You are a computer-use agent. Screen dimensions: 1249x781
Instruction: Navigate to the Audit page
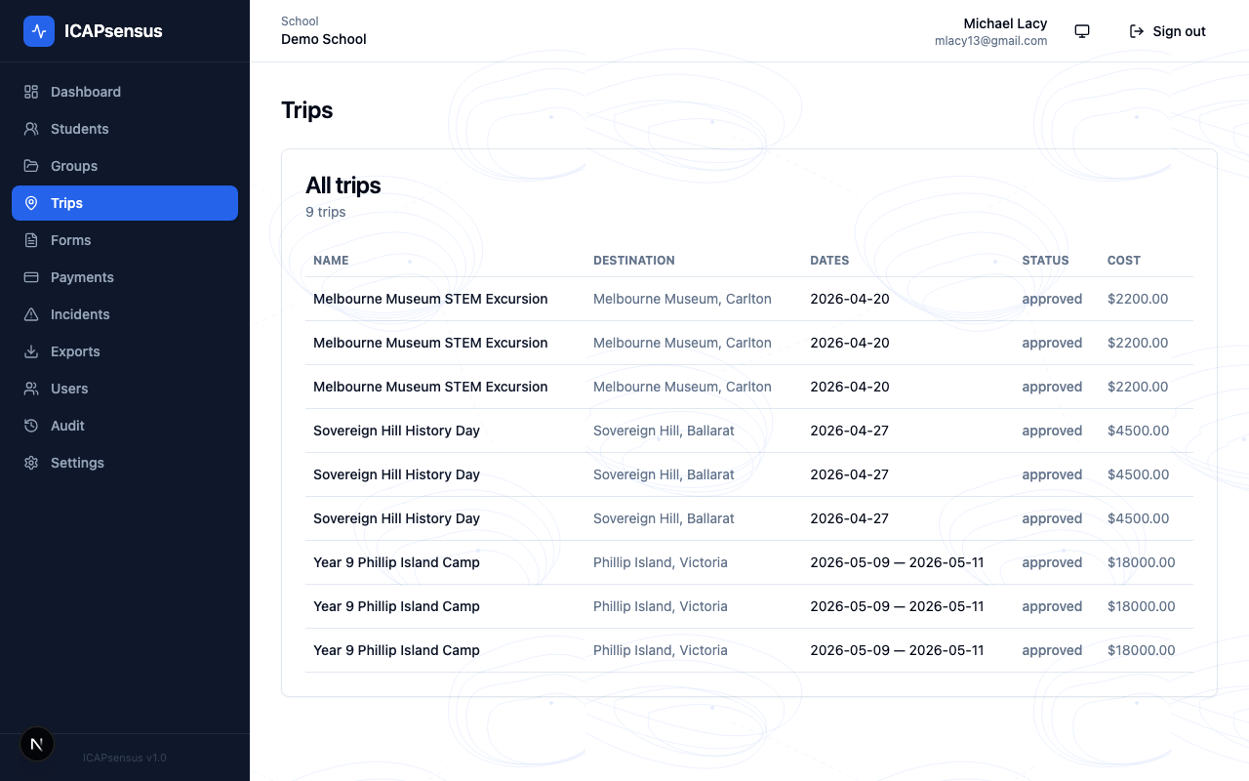click(67, 426)
